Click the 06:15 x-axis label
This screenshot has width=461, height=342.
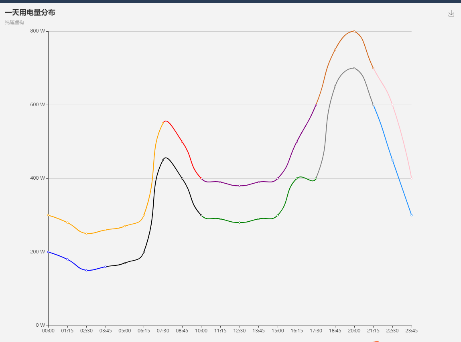[144, 331]
